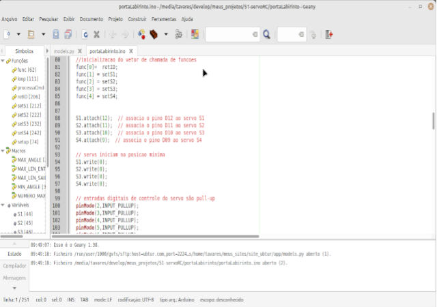This screenshot has width=437, height=307.
Task: Collapse the Funções tree section
Action: tap(5, 61)
